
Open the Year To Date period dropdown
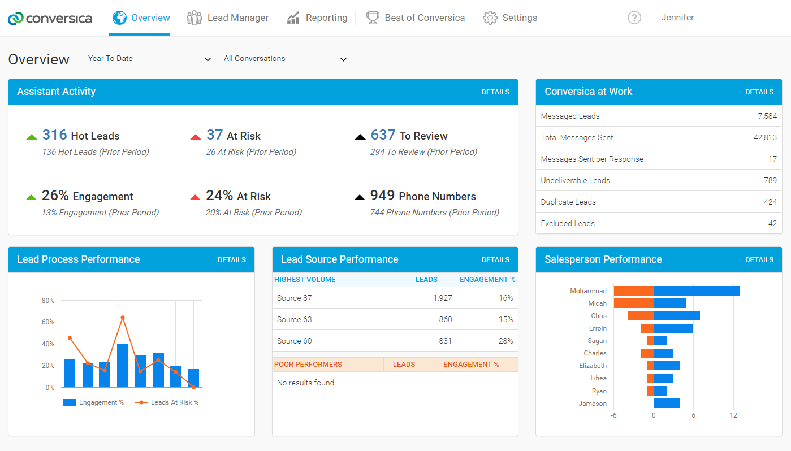click(x=150, y=59)
